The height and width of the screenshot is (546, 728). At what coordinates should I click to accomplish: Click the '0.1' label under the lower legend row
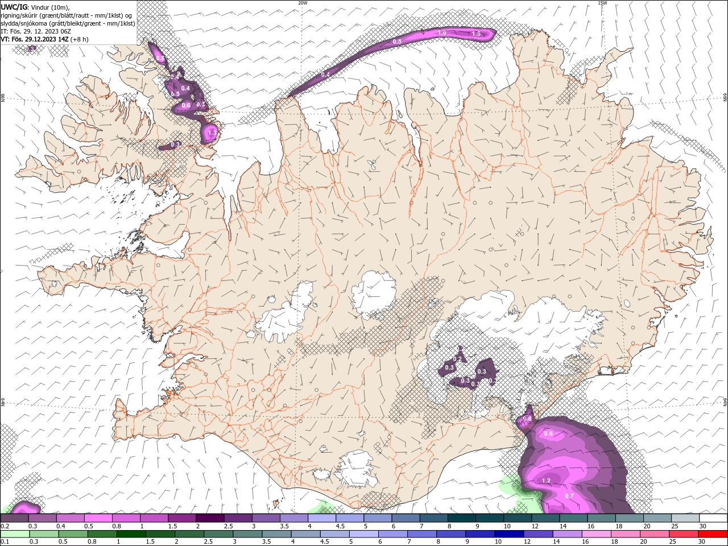(5, 542)
